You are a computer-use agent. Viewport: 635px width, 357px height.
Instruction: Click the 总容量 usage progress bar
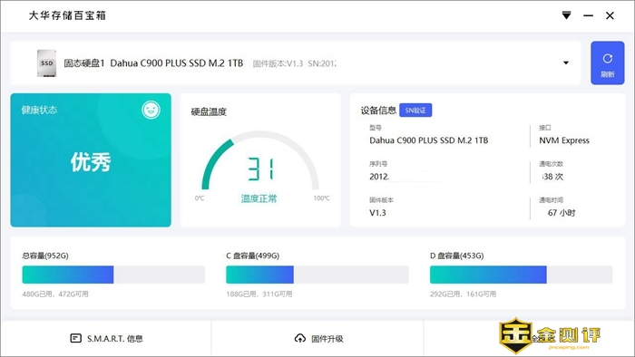113,275
